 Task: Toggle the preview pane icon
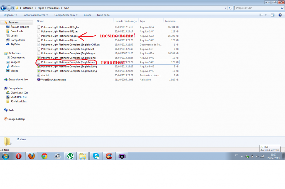tap(273, 15)
